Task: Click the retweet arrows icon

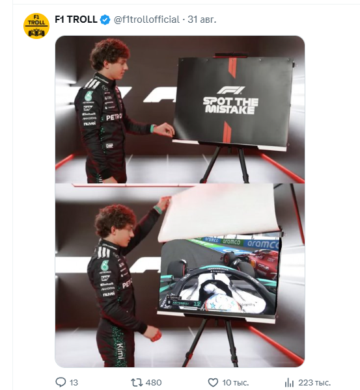Action: click(137, 382)
